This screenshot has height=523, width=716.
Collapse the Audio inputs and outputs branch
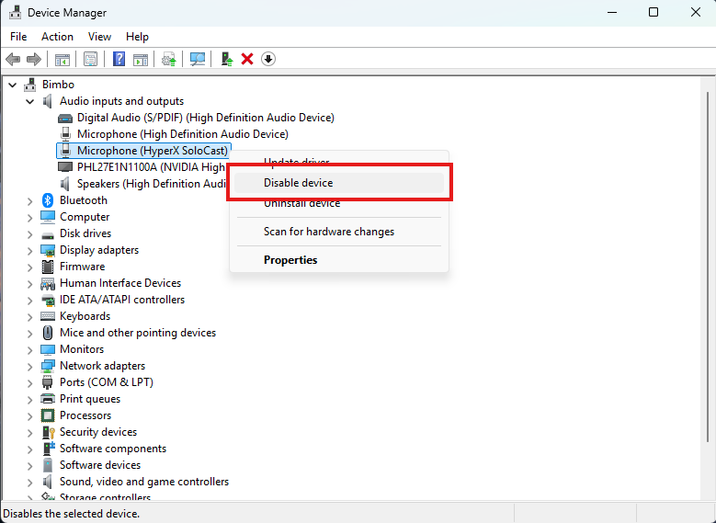(x=30, y=101)
